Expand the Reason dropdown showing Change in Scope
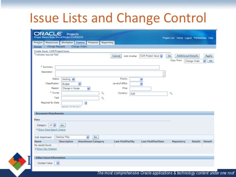 point(76,88)
